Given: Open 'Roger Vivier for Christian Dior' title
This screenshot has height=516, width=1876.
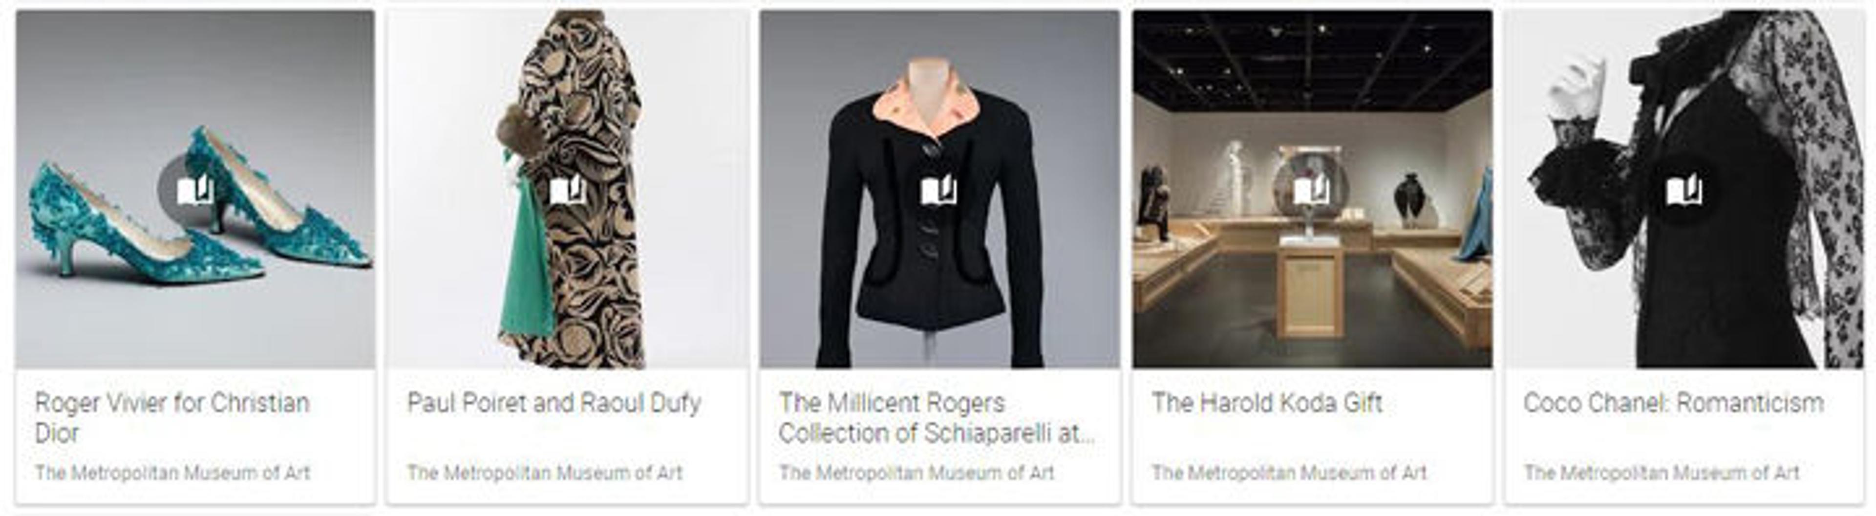Looking at the screenshot, I should 172,418.
